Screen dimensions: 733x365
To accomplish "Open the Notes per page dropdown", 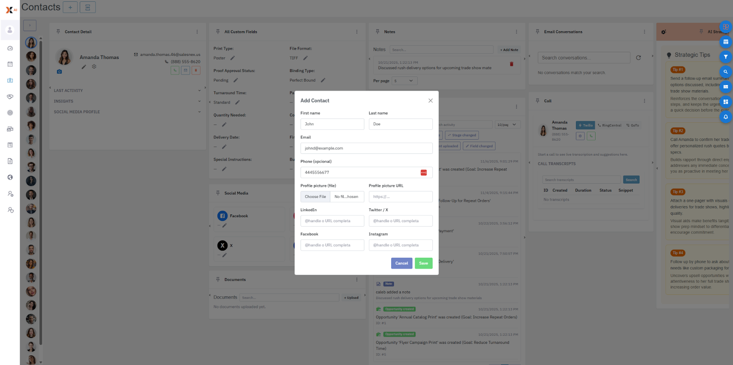I will 404,81.
